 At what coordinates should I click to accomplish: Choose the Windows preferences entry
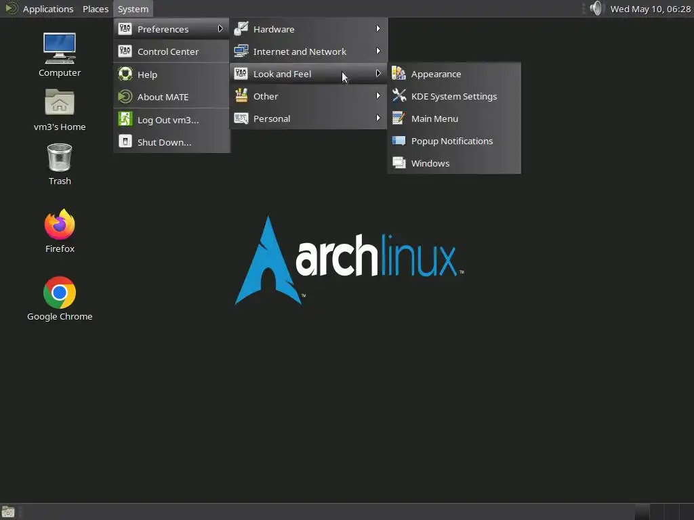click(x=454, y=163)
